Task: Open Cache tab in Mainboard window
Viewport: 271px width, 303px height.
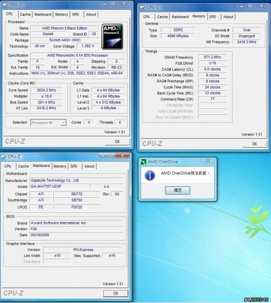Action: pyautogui.click(x=23, y=166)
